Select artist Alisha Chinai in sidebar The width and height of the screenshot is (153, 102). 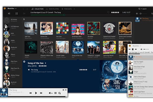coord(12,76)
